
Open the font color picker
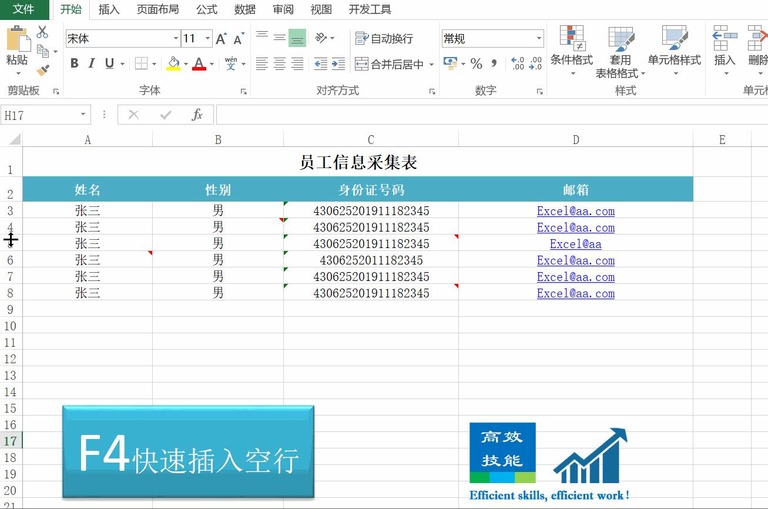tap(200, 63)
